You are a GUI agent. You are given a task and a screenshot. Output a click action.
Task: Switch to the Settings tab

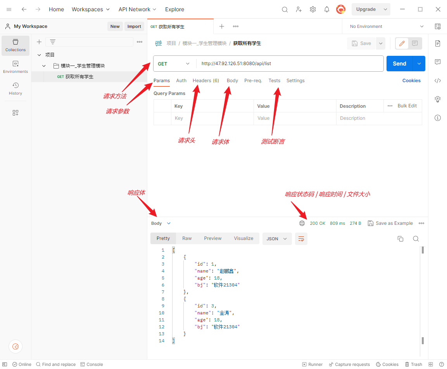tap(295, 81)
